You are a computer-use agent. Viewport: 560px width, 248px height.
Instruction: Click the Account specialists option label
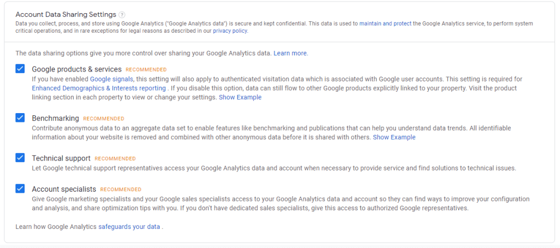(x=64, y=189)
